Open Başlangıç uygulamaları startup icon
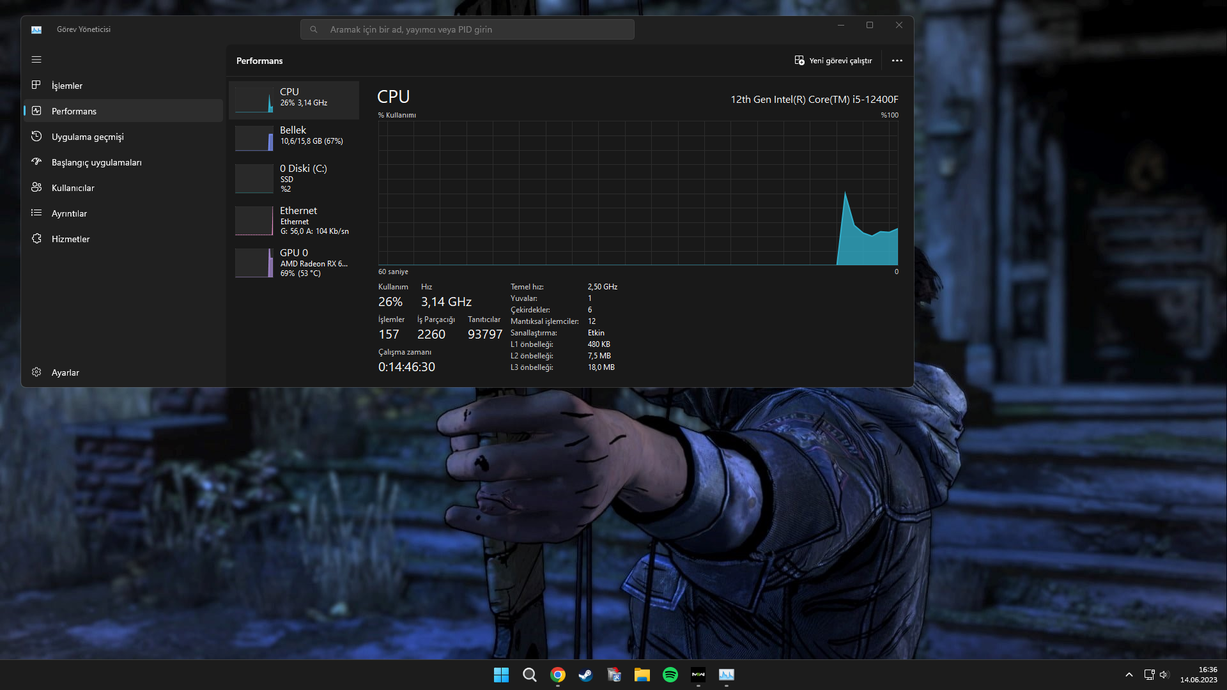This screenshot has height=690, width=1227. tap(36, 162)
